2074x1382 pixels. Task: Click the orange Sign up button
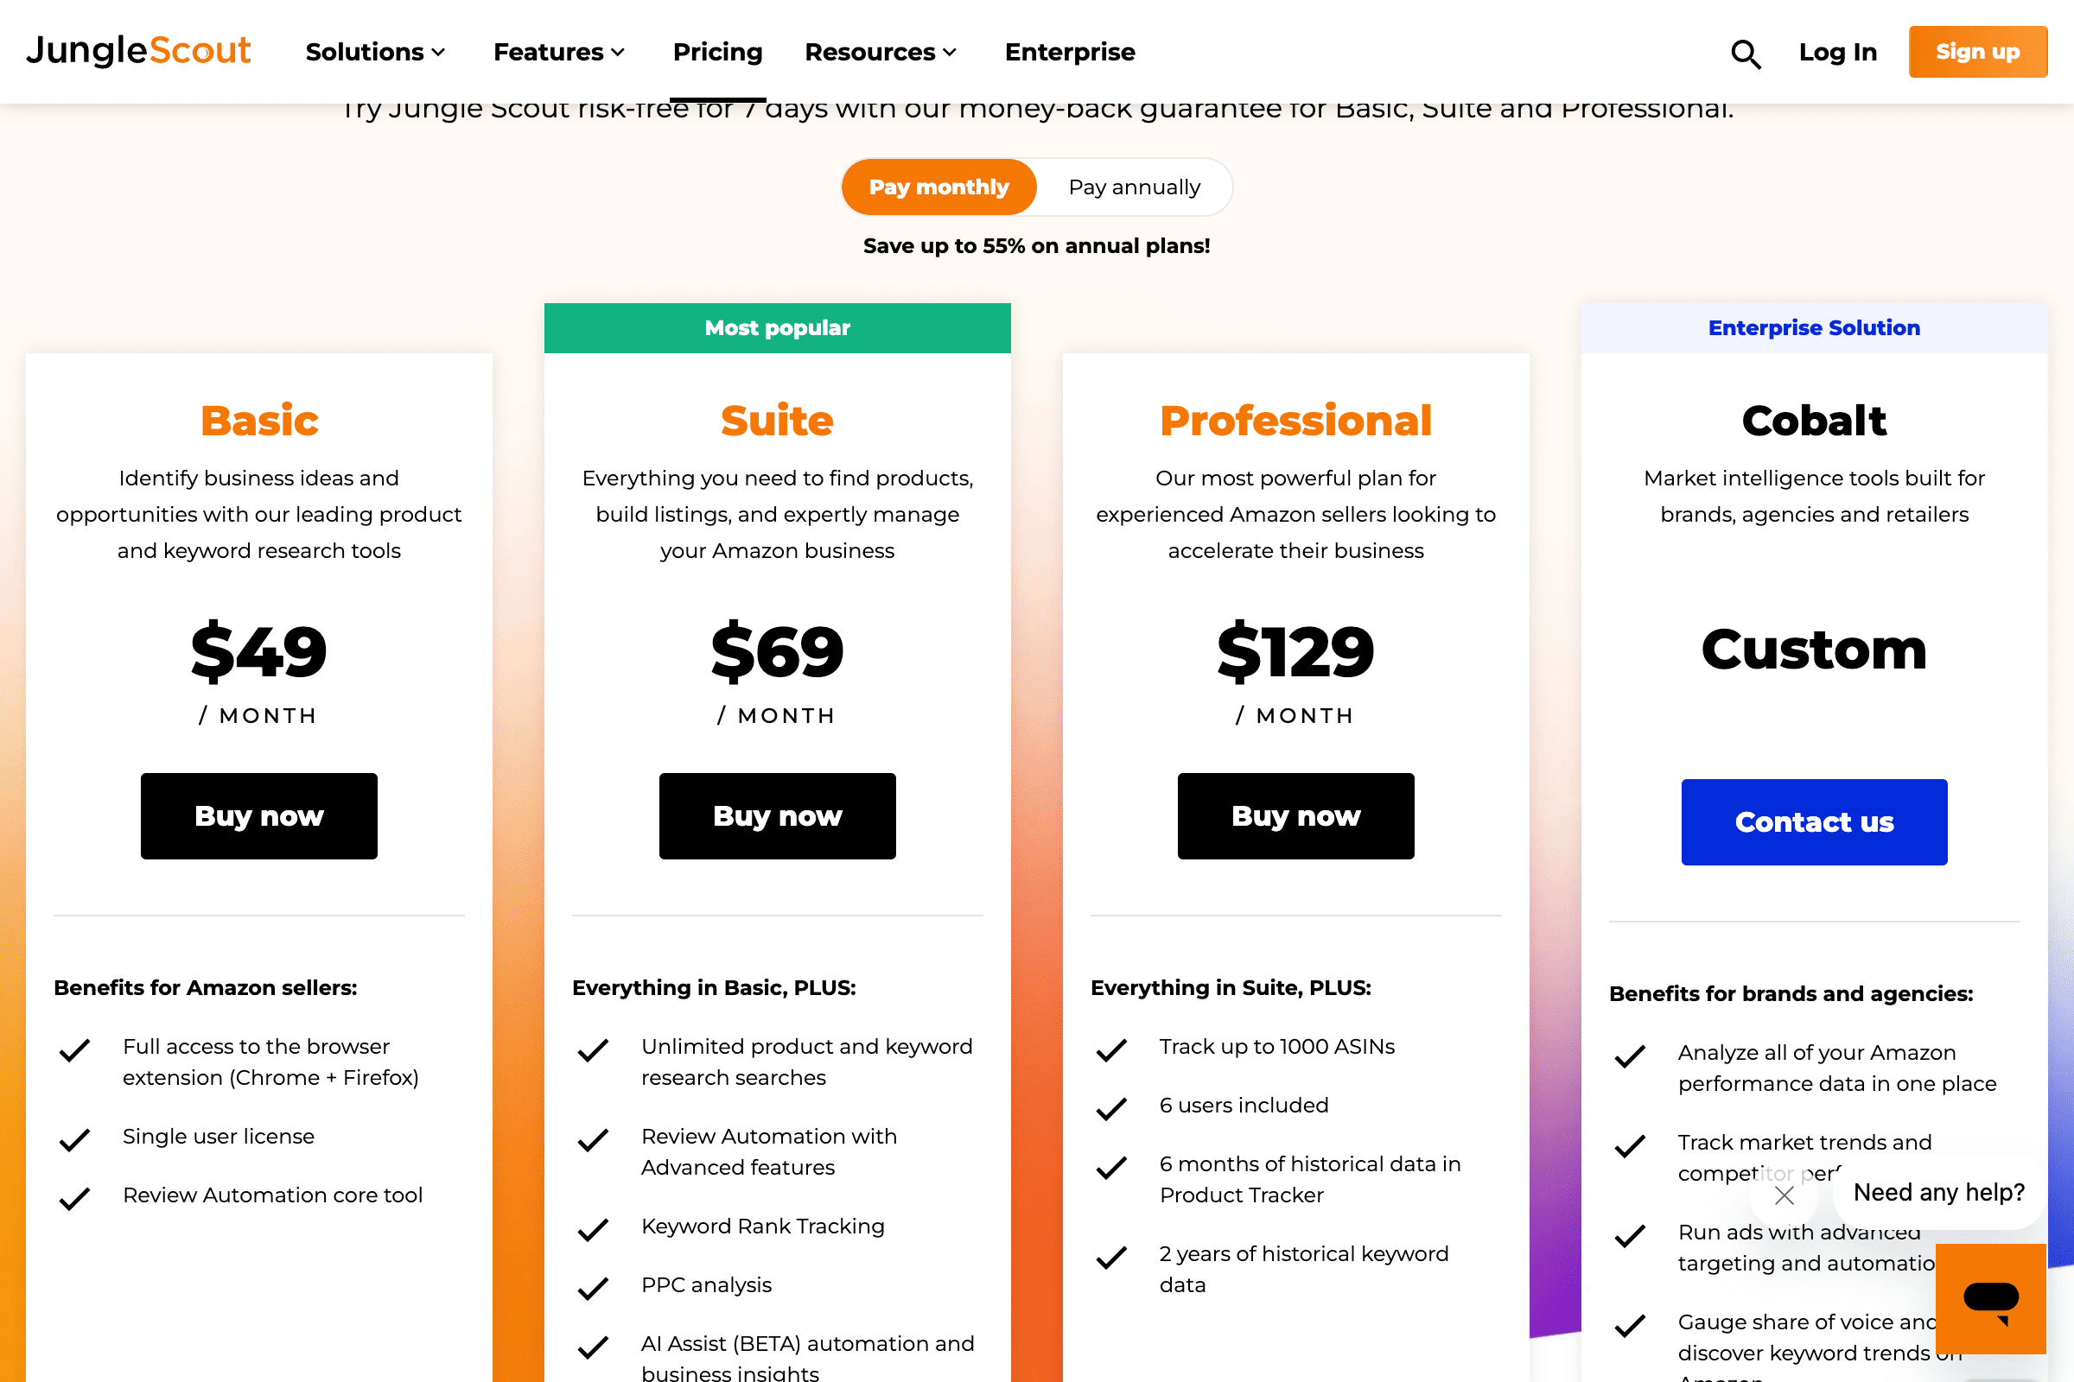(1978, 51)
